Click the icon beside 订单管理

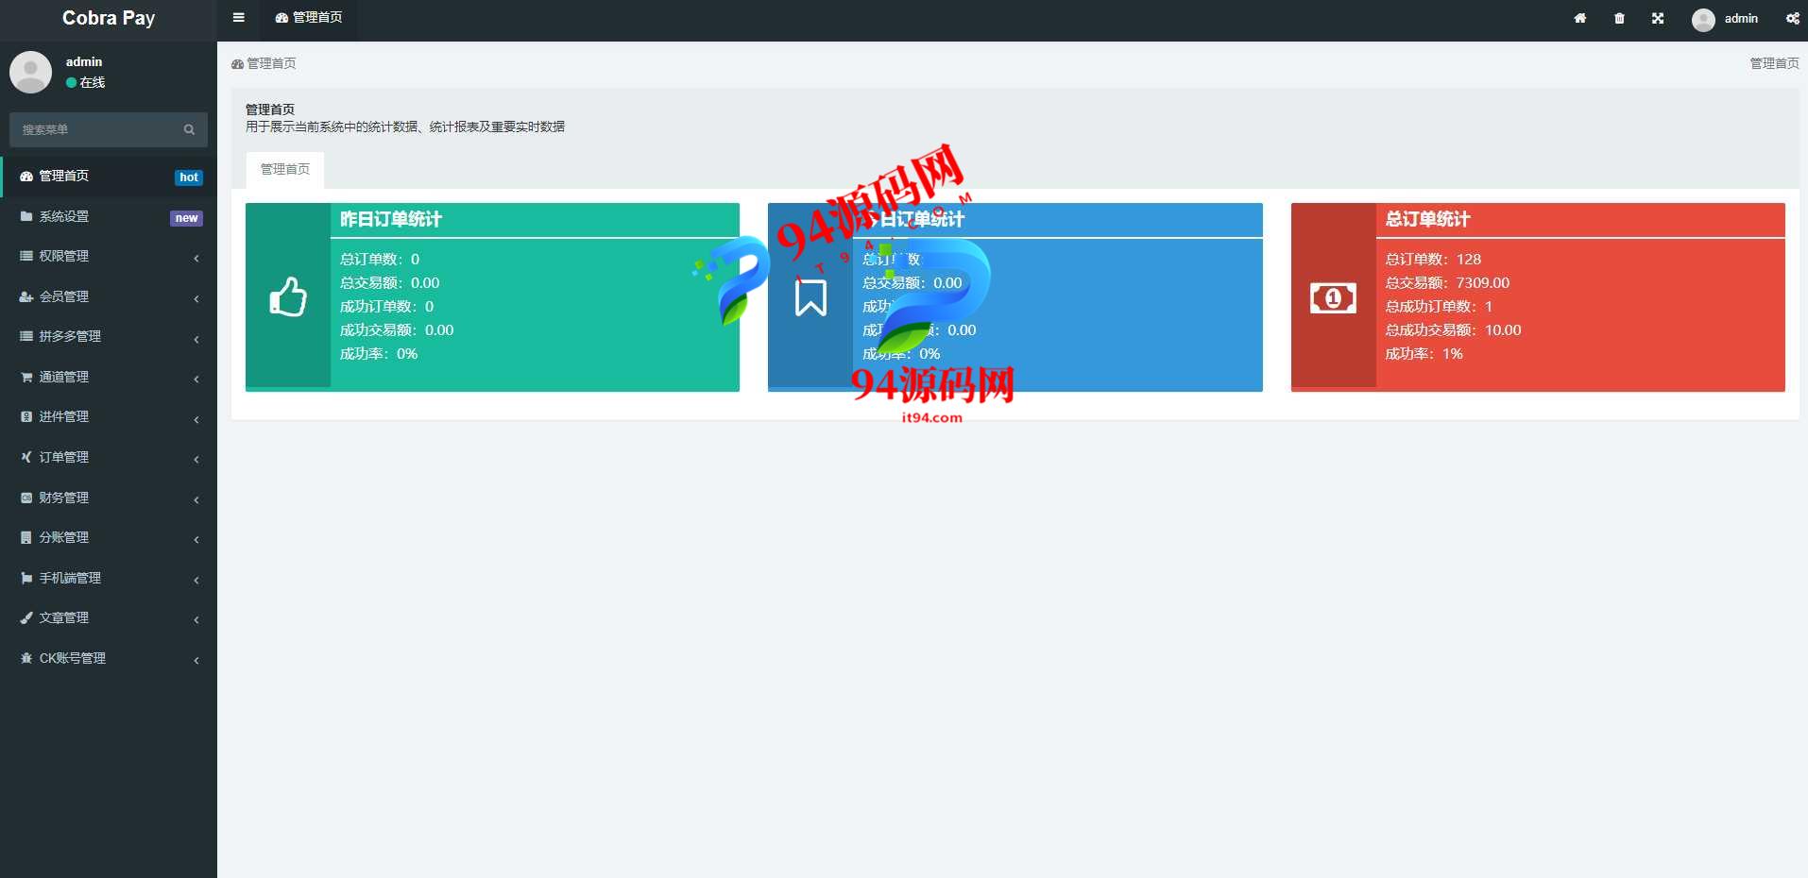[26, 457]
